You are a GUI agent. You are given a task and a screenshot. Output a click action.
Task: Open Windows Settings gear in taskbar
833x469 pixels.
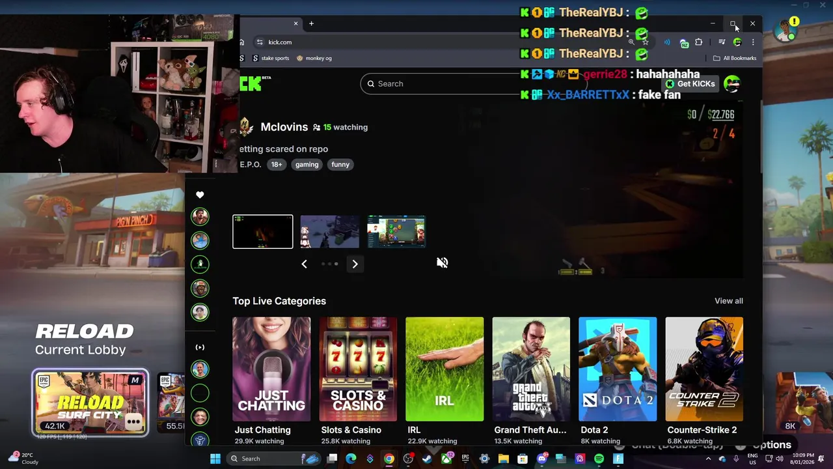tap(484, 459)
